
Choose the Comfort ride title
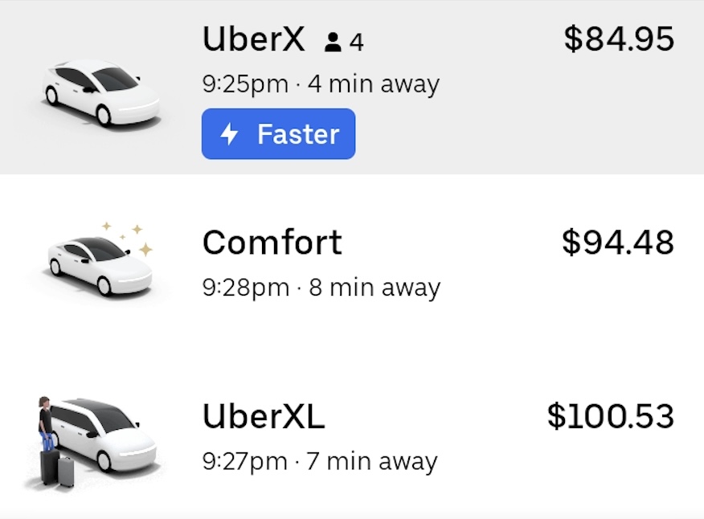(x=272, y=243)
